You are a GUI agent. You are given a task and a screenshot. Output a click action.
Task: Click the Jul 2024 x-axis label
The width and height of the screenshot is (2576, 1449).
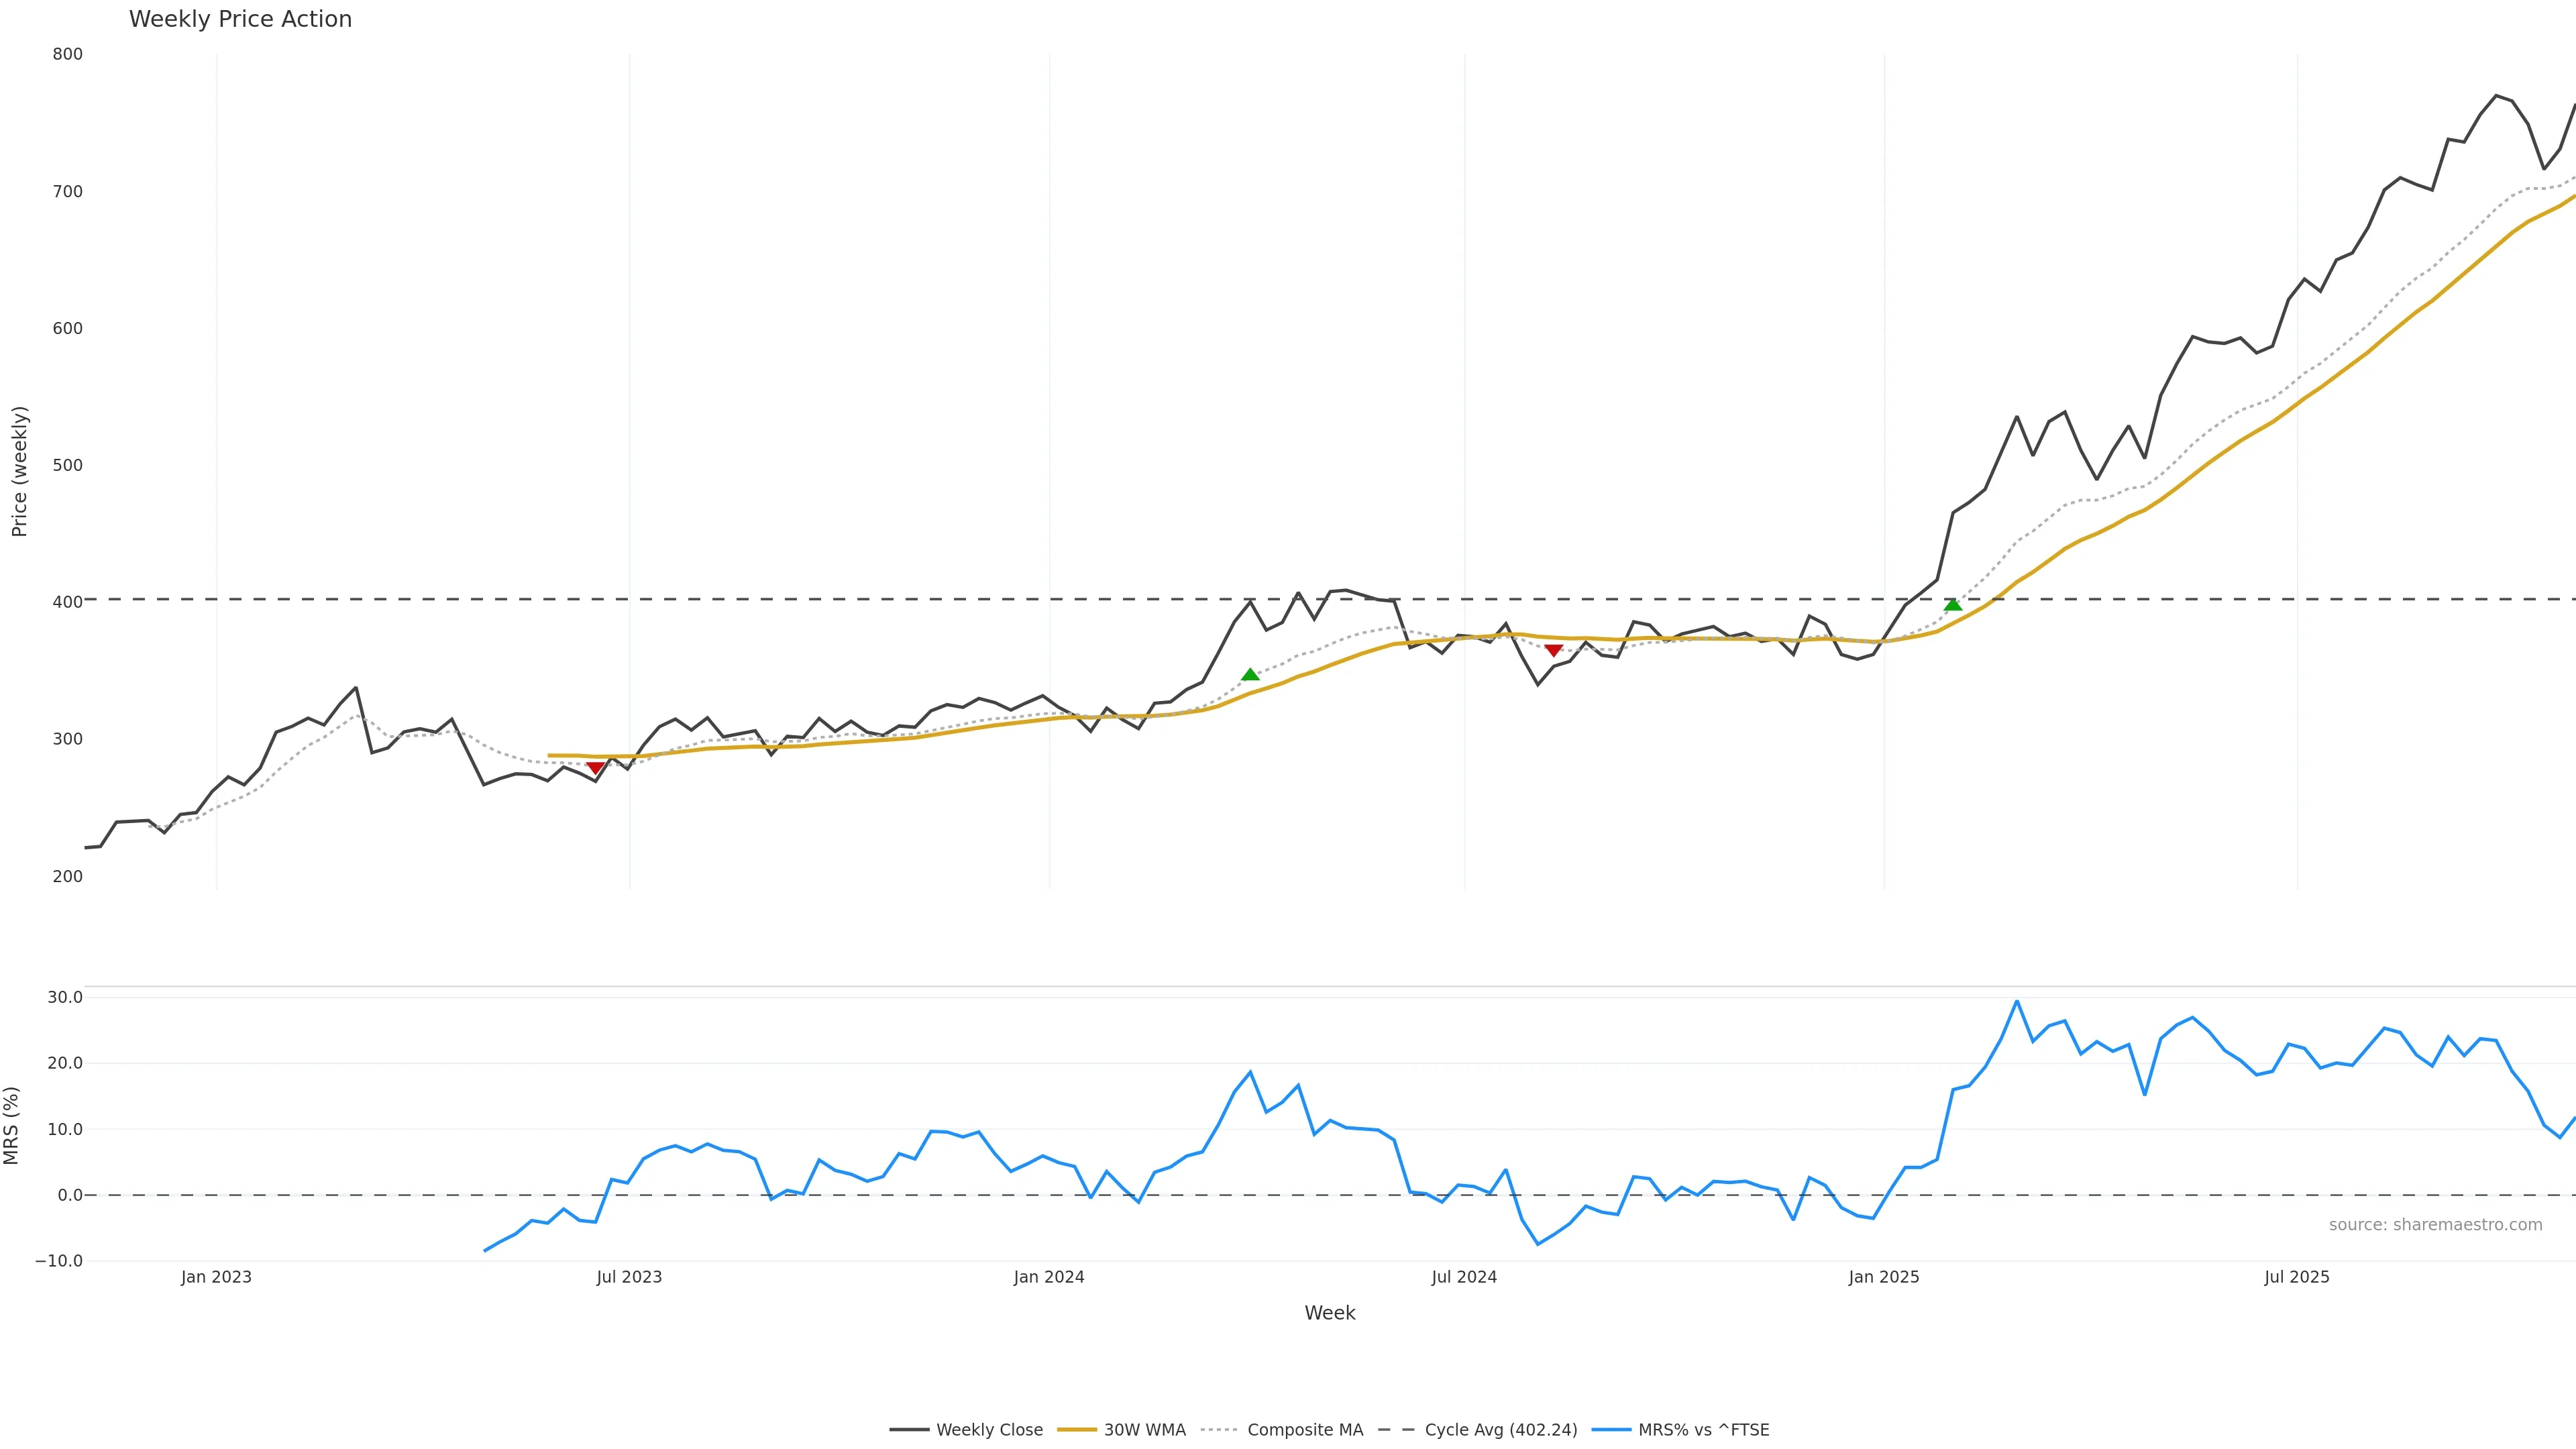(x=1464, y=1277)
